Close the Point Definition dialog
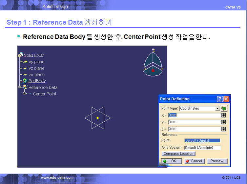The image size is (247, 184). coord(226,99)
